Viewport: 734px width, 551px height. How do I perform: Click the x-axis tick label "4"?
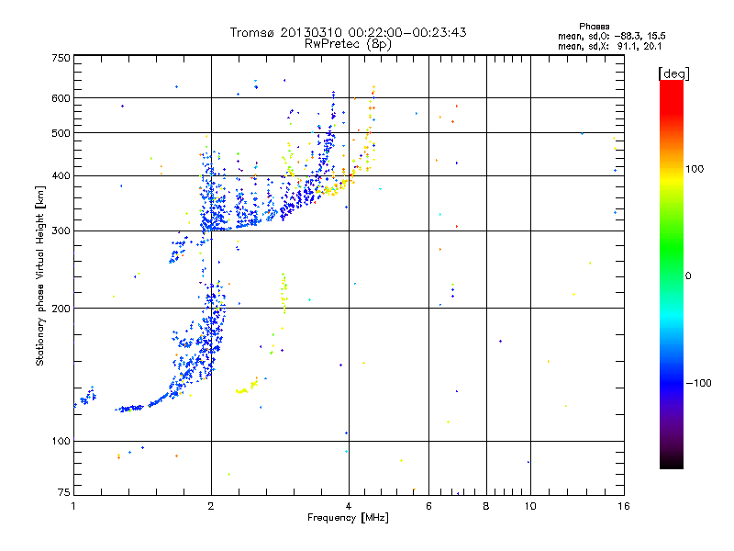(x=349, y=506)
